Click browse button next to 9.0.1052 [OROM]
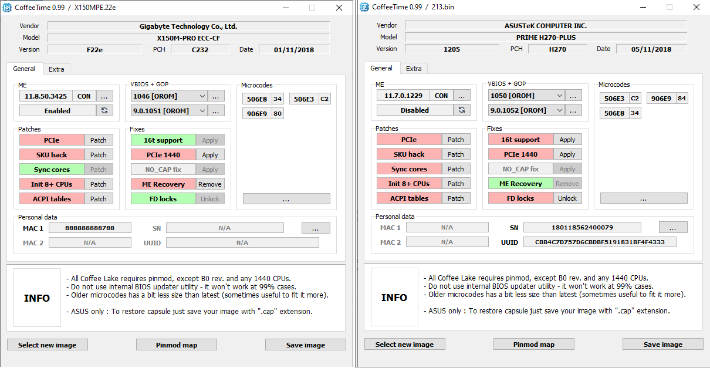The image size is (710, 368). (x=573, y=110)
